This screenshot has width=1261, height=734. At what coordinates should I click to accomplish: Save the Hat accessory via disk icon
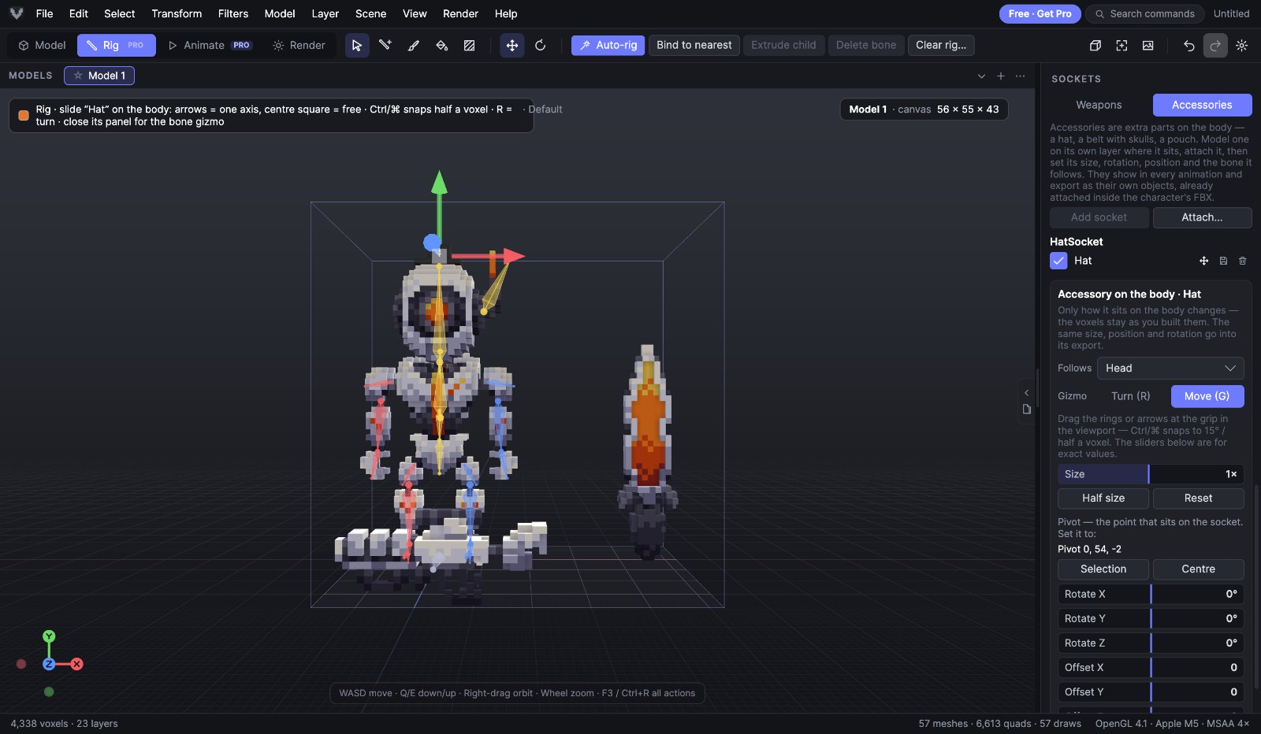point(1224,261)
